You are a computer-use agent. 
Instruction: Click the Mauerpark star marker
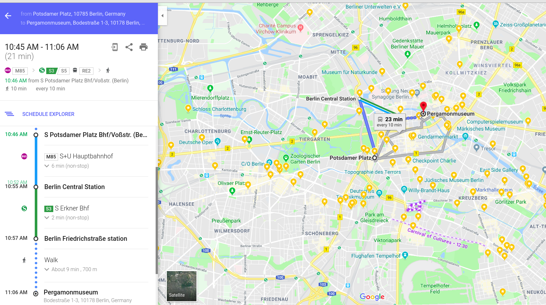click(x=449, y=39)
